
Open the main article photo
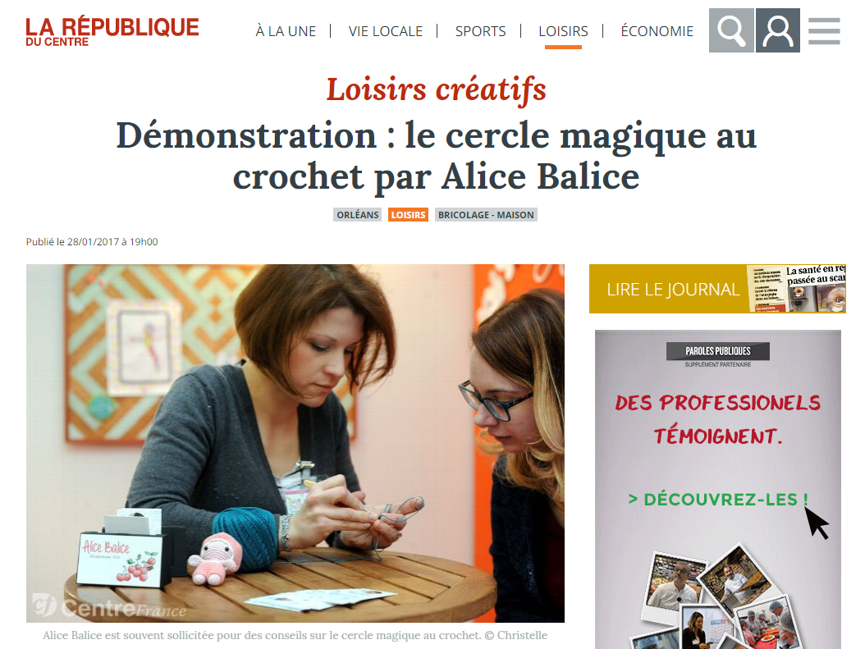[x=295, y=443]
